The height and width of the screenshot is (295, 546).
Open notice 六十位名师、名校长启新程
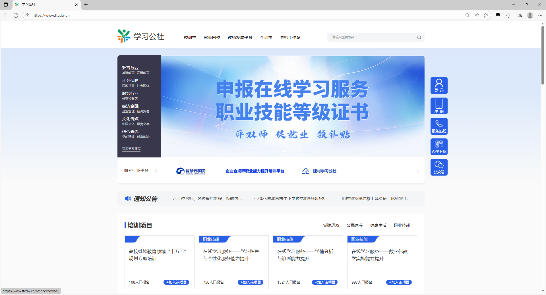point(207,199)
